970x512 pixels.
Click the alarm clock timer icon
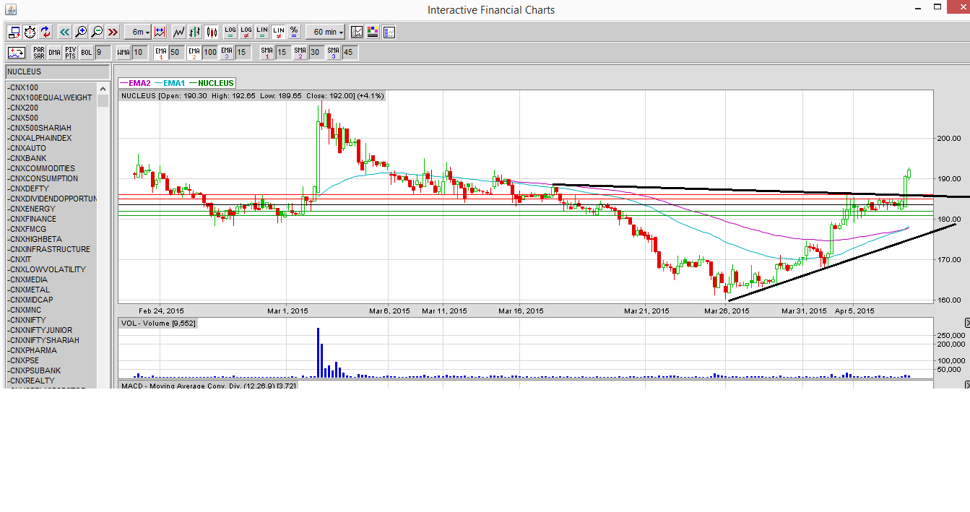(x=29, y=32)
